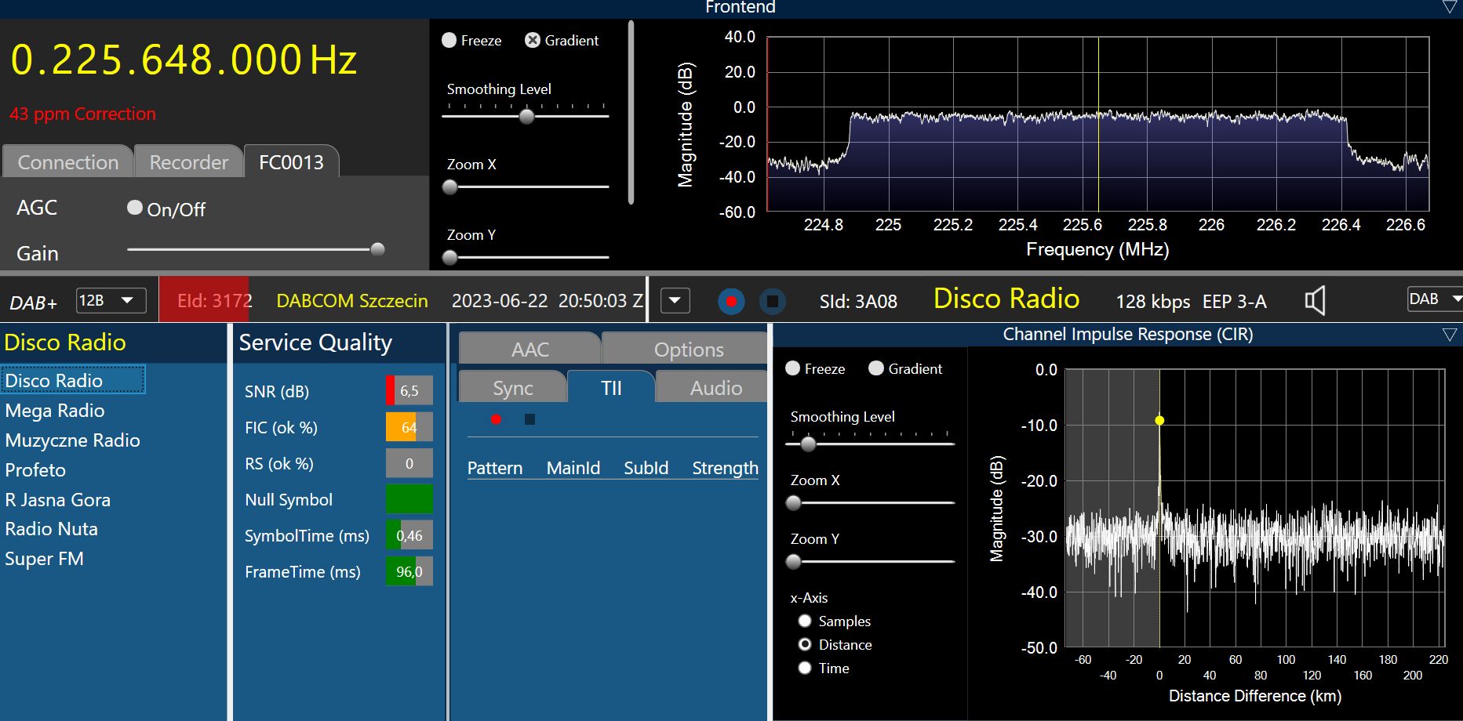Click the Gain slider handle

coord(377,250)
